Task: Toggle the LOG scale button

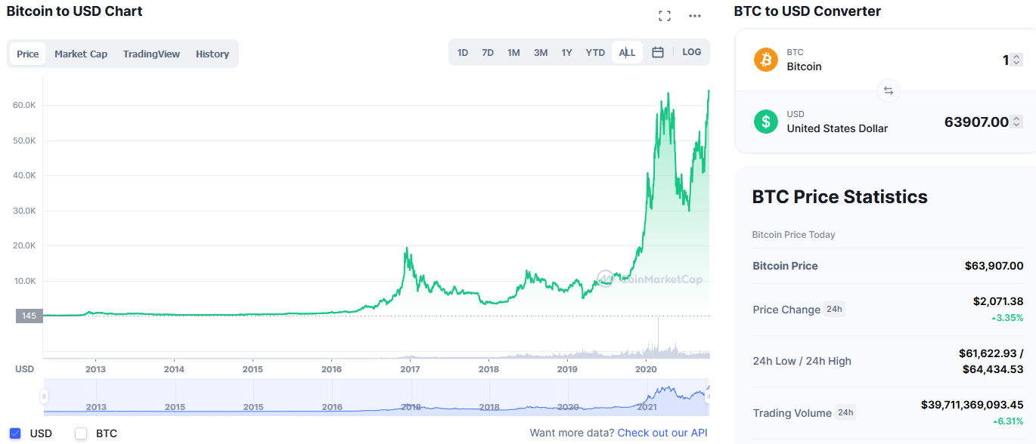Action: pyautogui.click(x=692, y=52)
